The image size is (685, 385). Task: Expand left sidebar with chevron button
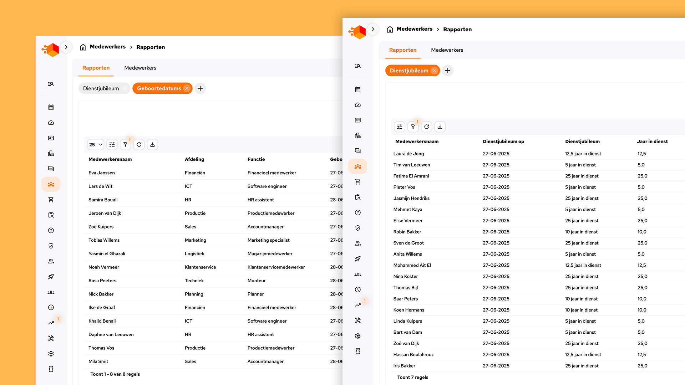[66, 47]
